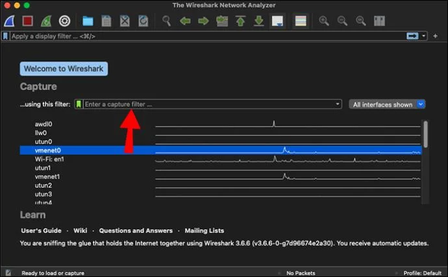The image size is (448, 277).
Task: Click Welcome to Wireshark banner
Action: [64, 69]
